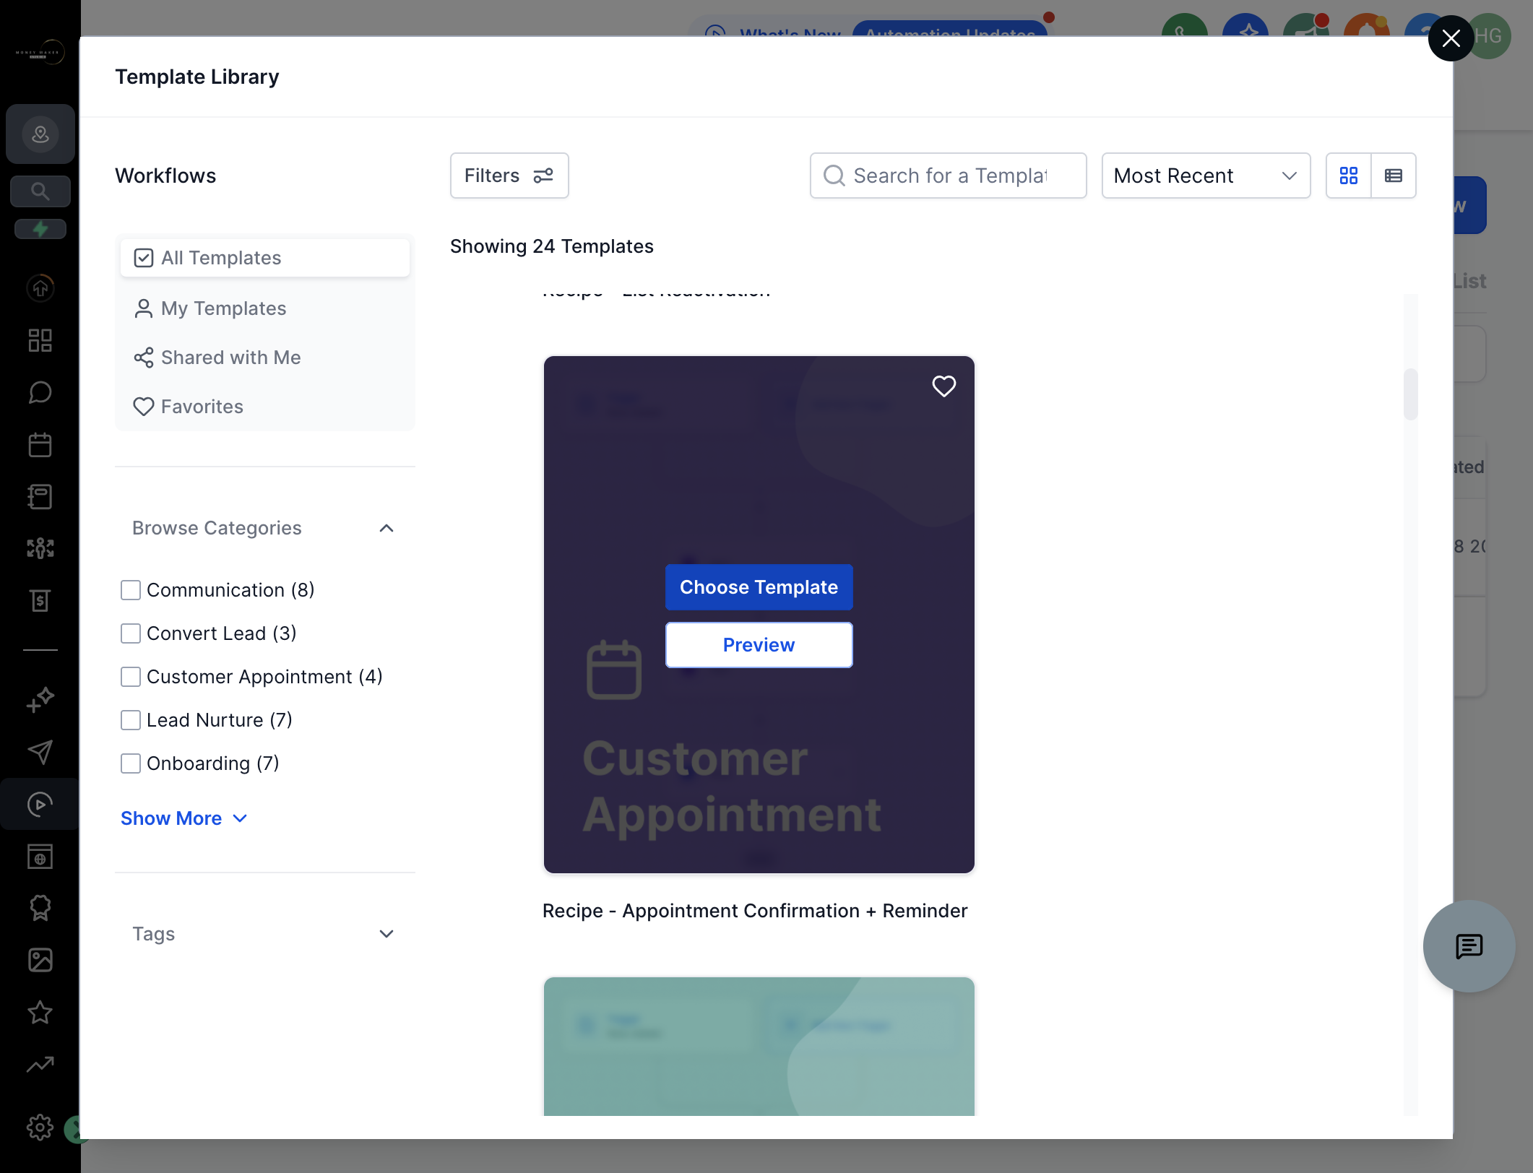
Task: Check the Communication (8) category
Action: 131,590
